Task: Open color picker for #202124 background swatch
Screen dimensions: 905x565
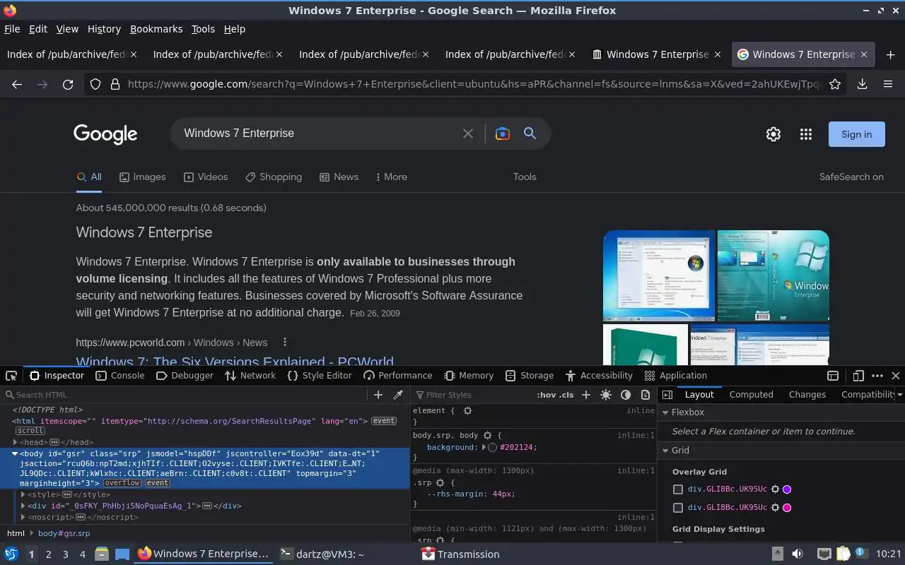Action: pos(493,447)
